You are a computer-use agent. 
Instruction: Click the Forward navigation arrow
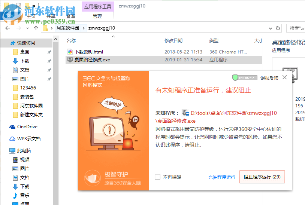coord(19,28)
